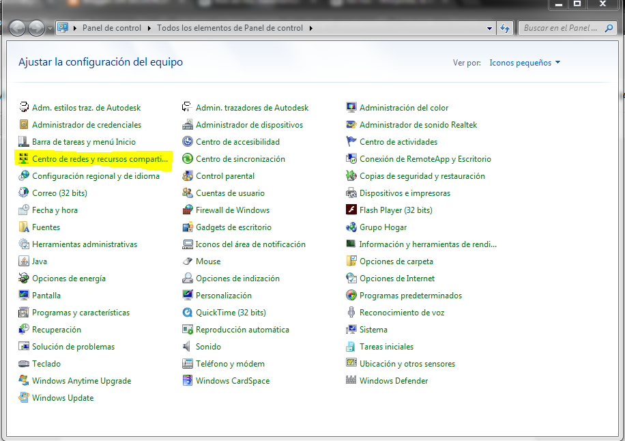Image resolution: width=625 pixels, height=441 pixels.
Task: Click the Windows CardSpace icon
Action: (188, 380)
